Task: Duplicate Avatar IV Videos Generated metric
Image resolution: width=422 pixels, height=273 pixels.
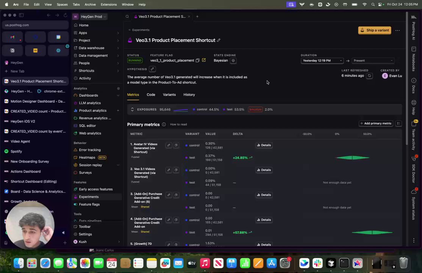Action: [x=176, y=145]
